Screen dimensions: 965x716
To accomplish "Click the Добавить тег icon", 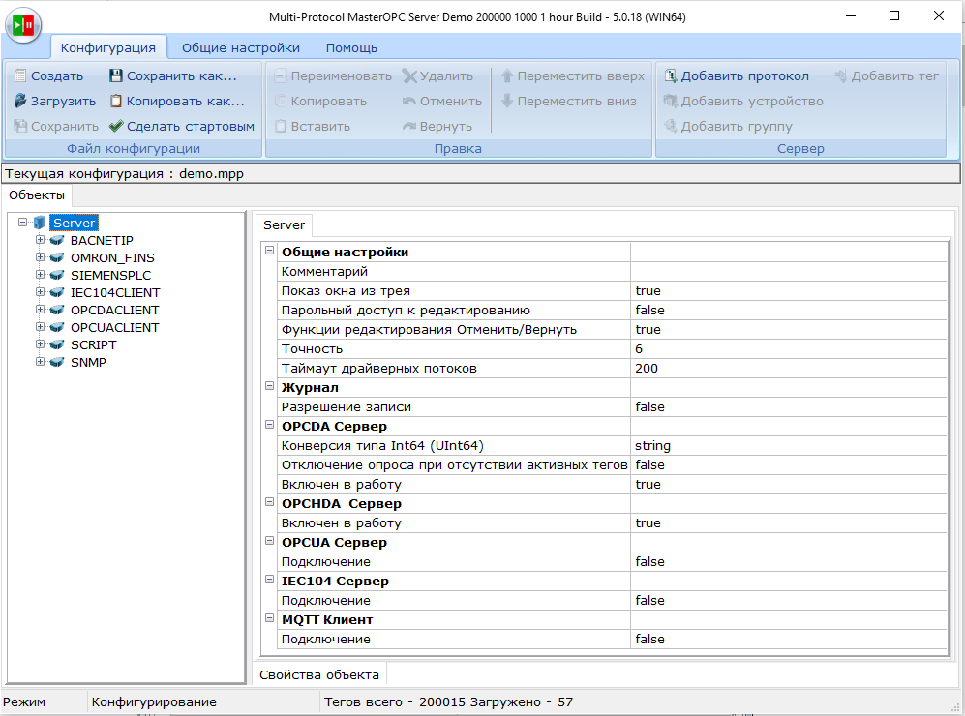I will 841,75.
